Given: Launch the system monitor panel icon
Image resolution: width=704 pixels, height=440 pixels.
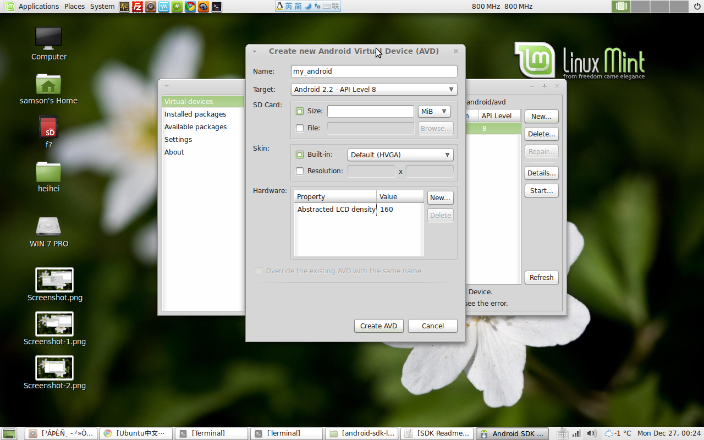Looking at the screenshot, I should (124, 7).
